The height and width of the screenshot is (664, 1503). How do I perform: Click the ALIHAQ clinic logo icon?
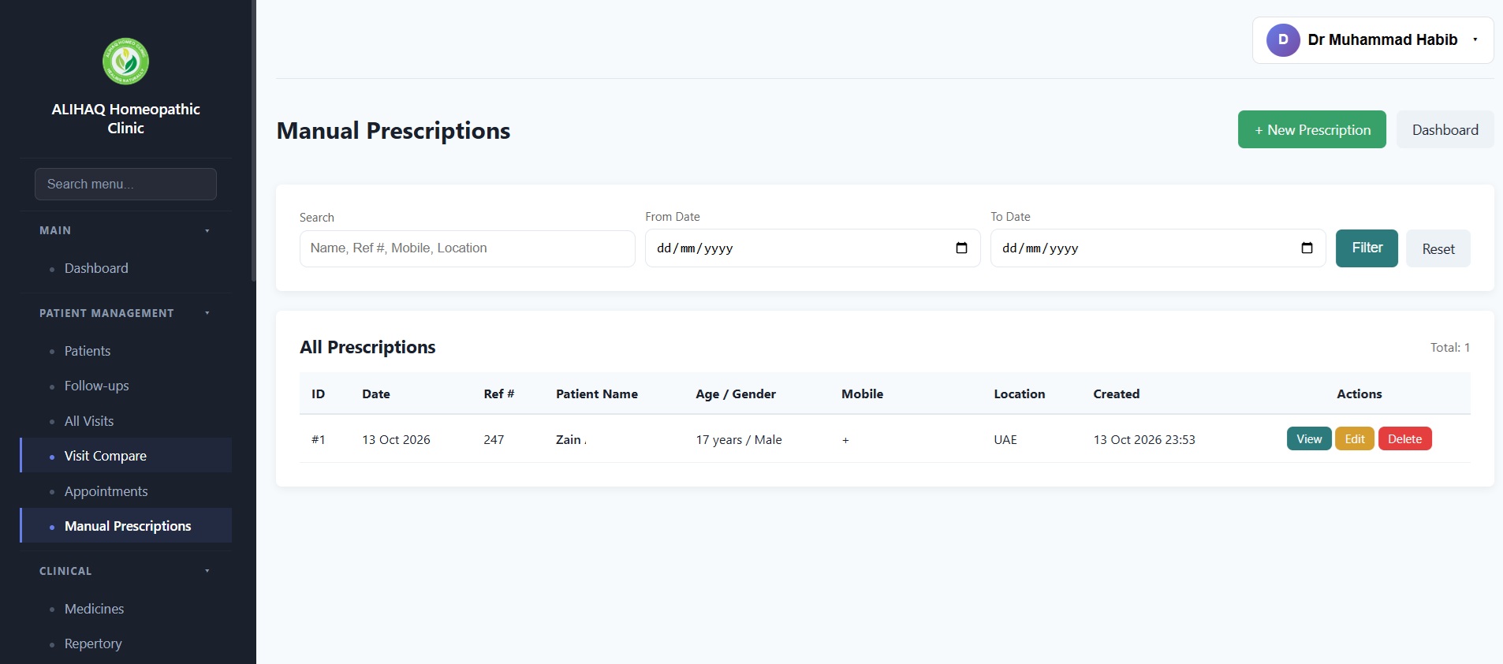point(125,62)
